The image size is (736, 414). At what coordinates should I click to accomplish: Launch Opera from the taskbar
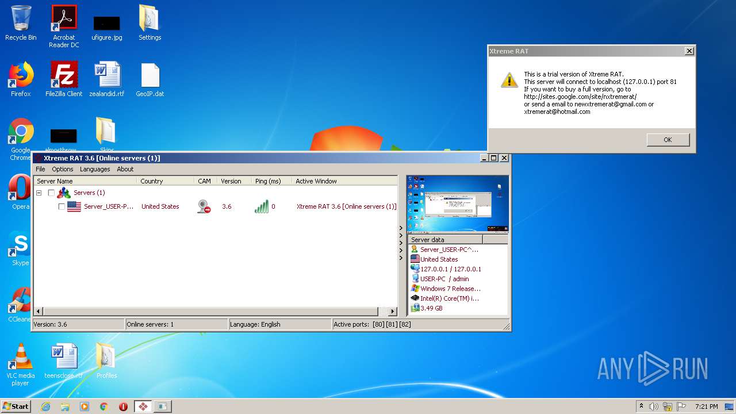123,407
